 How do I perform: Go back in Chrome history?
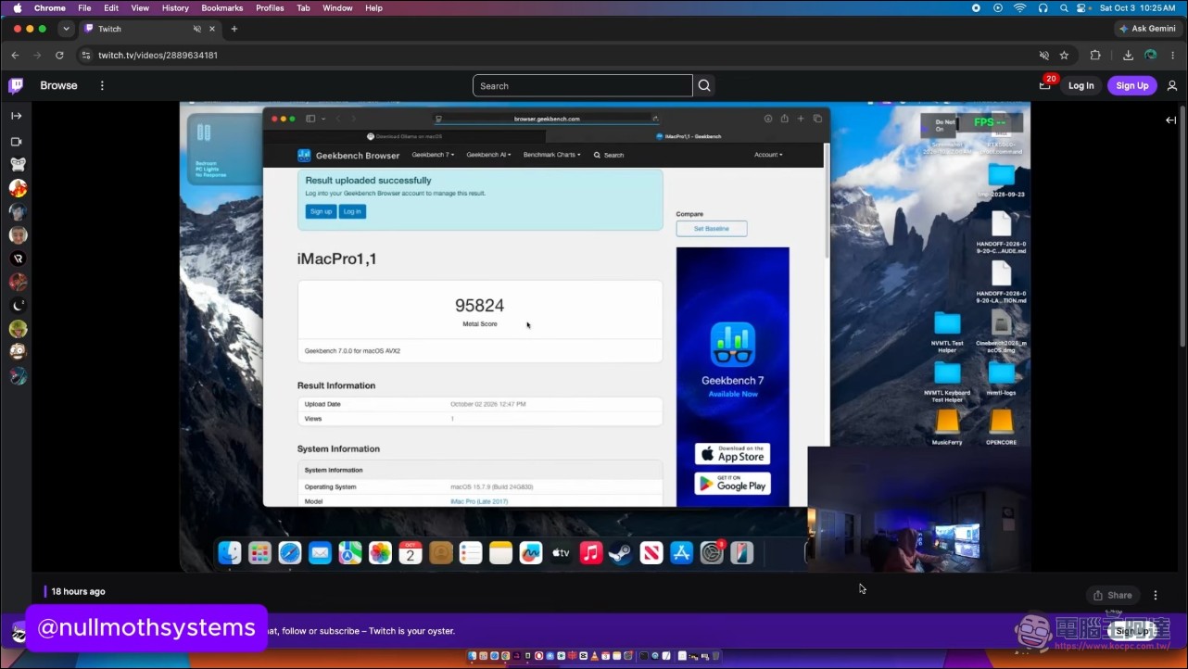pos(15,56)
